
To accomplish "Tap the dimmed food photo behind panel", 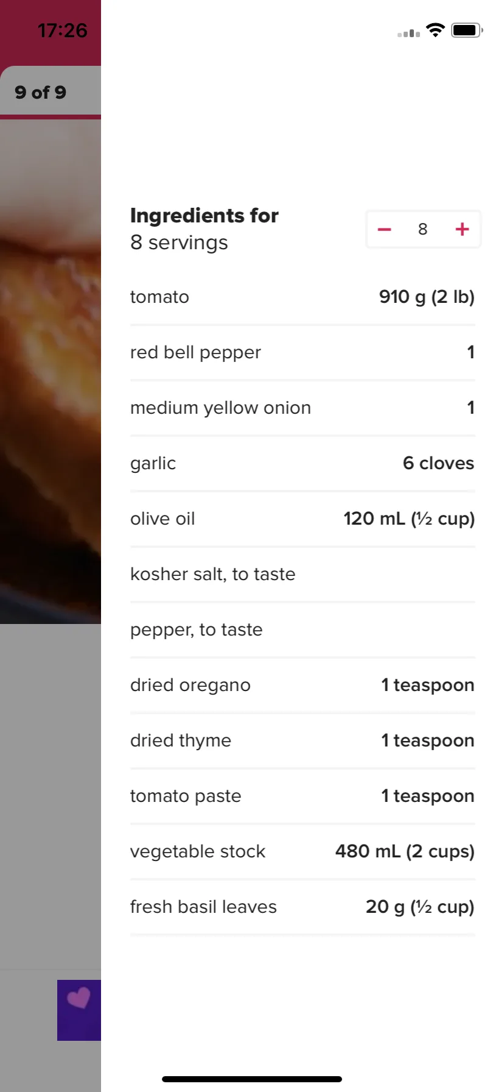I will (51, 372).
